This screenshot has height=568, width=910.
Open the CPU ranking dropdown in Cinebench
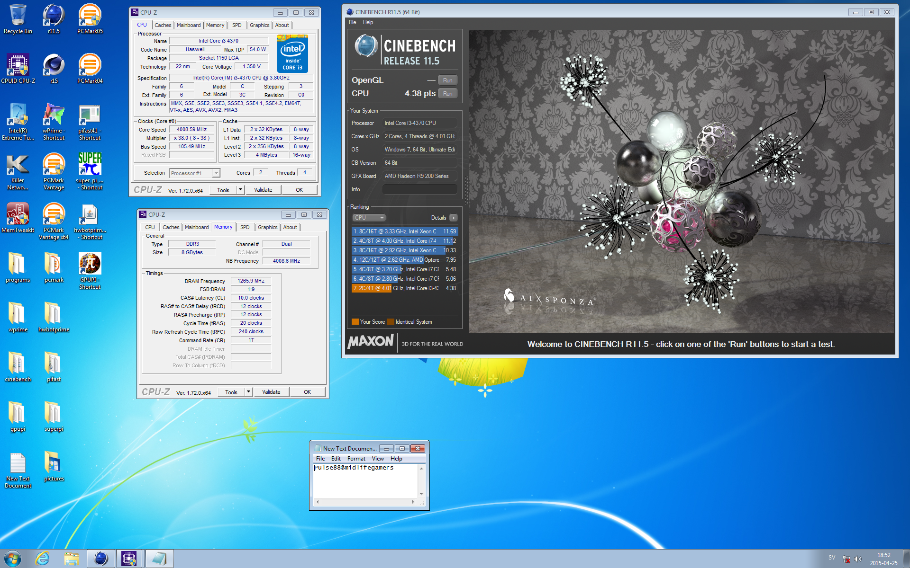click(369, 218)
